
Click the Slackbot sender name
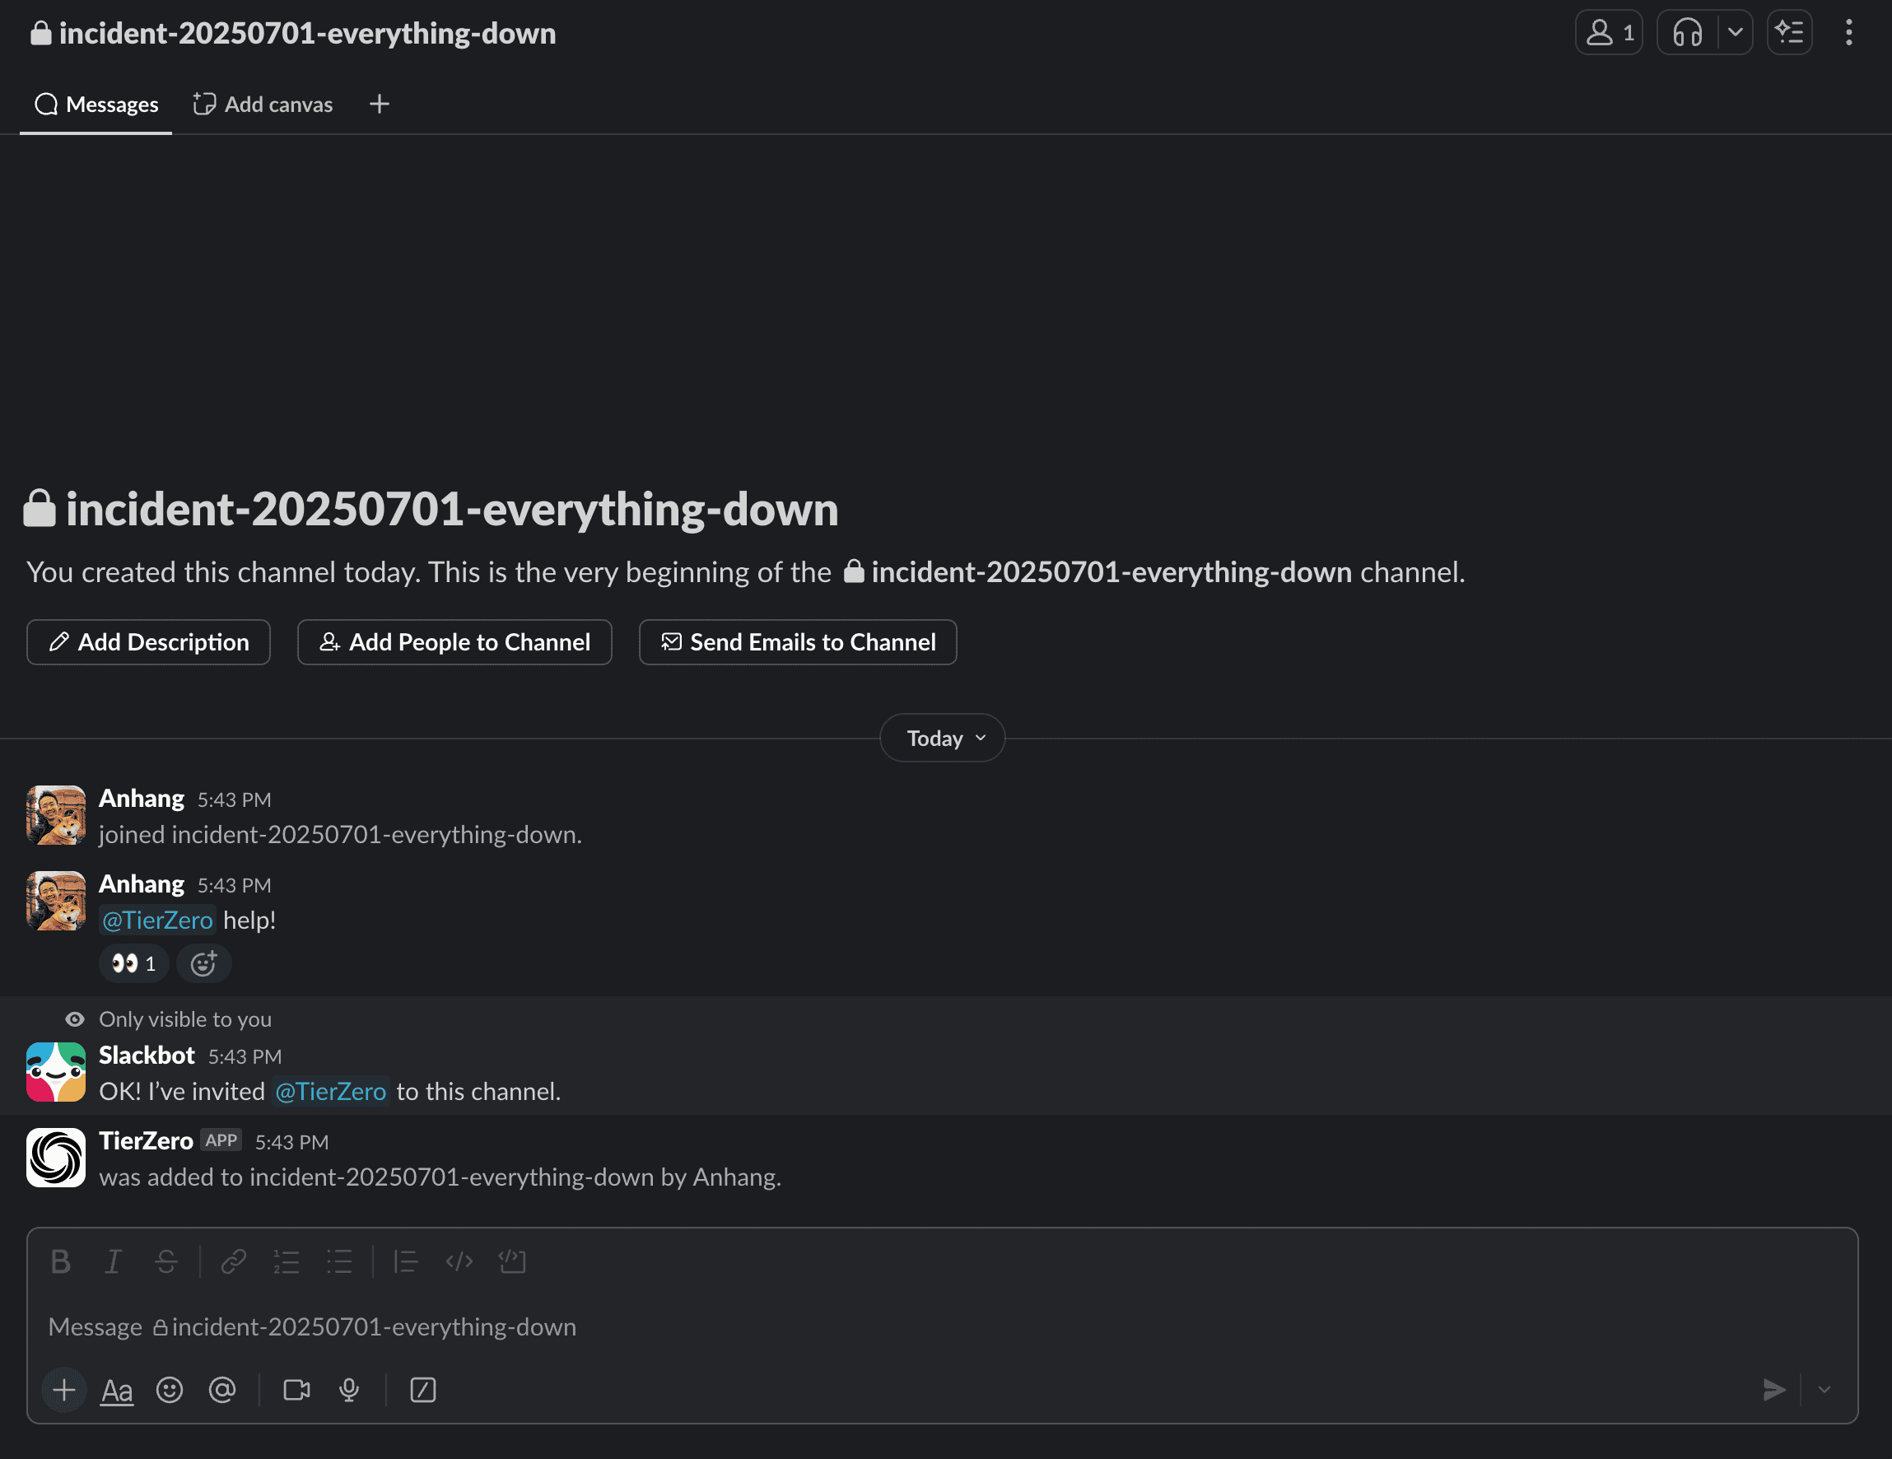(147, 1056)
